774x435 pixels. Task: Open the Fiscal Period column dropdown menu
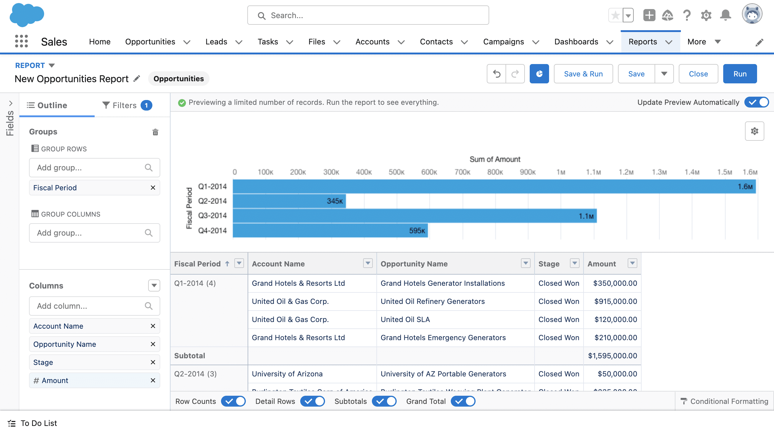[239, 263]
